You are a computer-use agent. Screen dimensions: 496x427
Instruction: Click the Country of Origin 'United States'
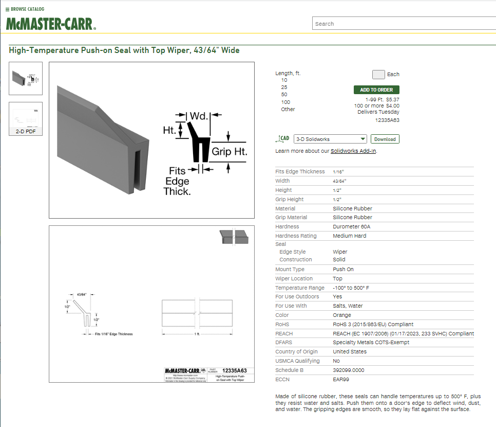(x=350, y=351)
